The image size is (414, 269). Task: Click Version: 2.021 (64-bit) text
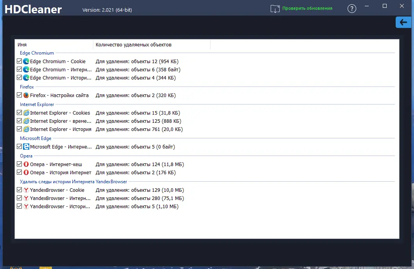pos(107,10)
